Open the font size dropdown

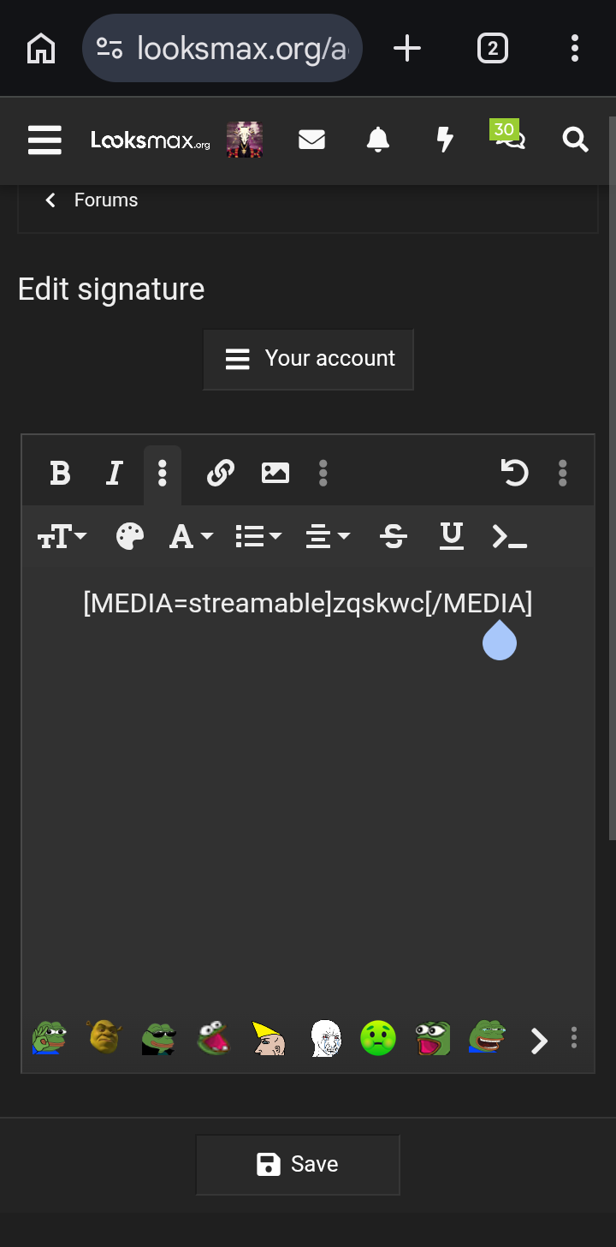pos(61,536)
